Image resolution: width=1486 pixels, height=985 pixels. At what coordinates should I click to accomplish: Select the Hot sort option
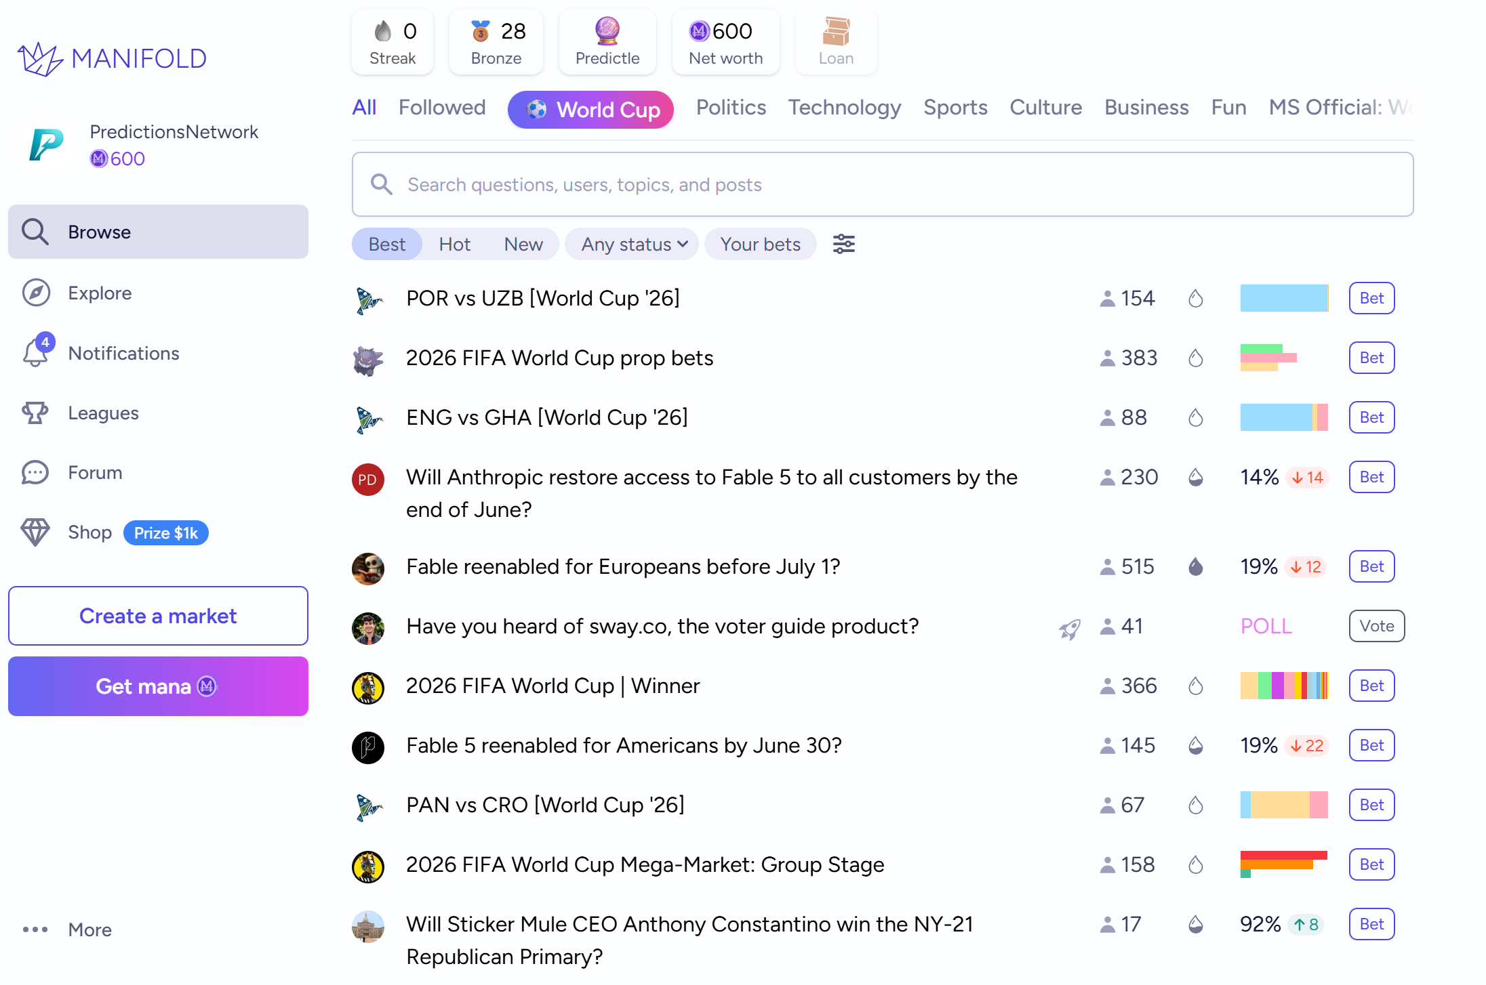(x=455, y=244)
